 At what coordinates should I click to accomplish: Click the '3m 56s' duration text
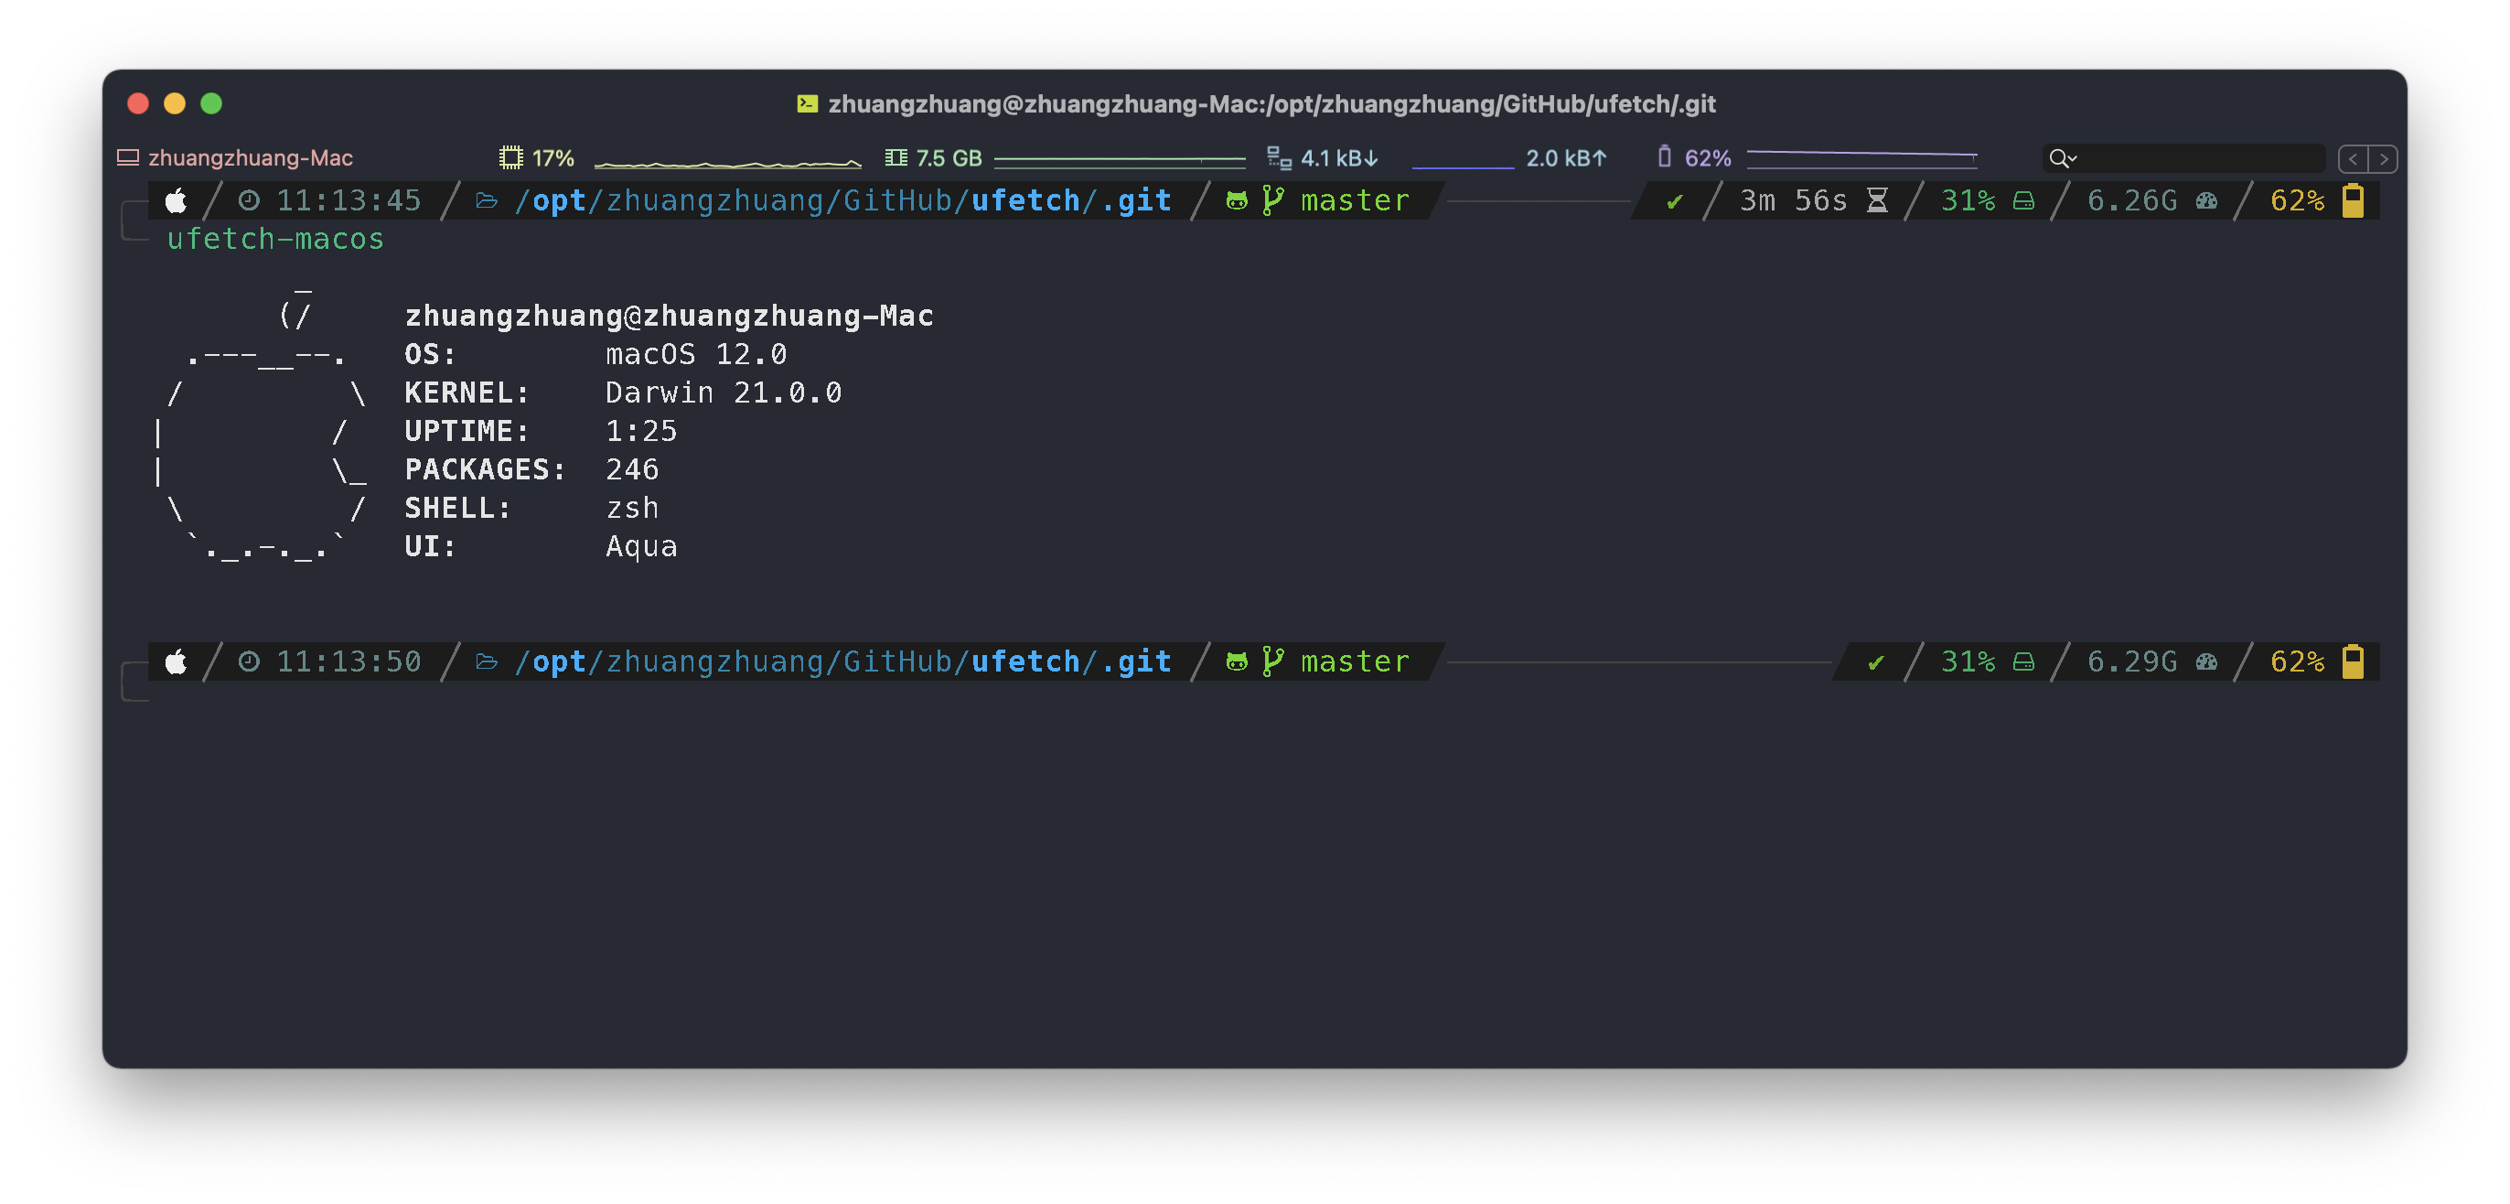pyautogui.click(x=1794, y=201)
